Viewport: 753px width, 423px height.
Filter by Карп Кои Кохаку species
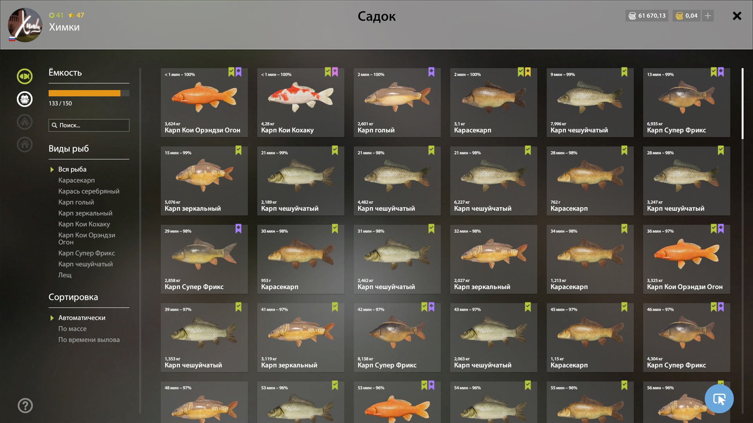[x=84, y=224]
